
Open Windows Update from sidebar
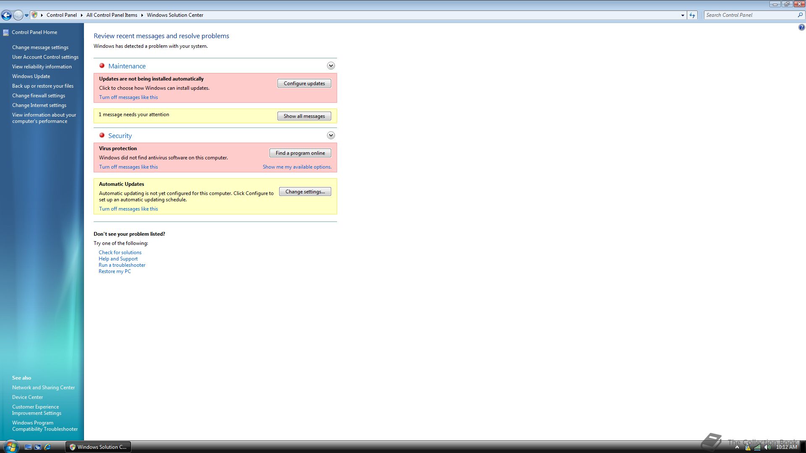click(x=31, y=76)
